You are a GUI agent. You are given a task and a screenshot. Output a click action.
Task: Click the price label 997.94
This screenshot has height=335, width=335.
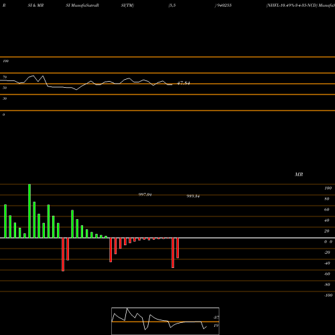(145, 194)
